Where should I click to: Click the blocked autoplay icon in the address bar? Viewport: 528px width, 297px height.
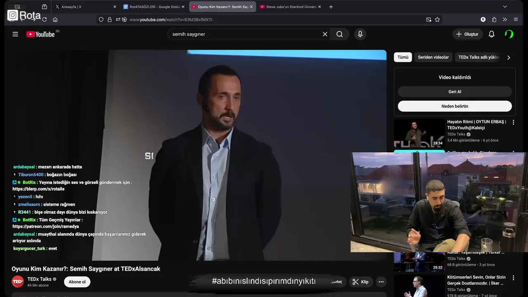[x=124, y=19]
